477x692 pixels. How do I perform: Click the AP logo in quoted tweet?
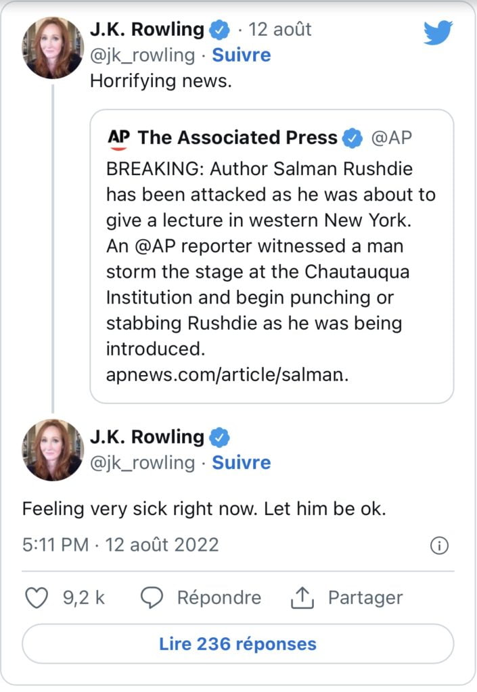tap(118, 138)
